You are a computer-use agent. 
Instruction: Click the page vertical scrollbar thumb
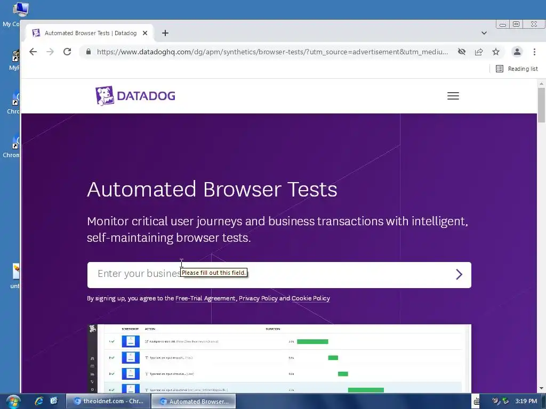click(x=541, y=105)
